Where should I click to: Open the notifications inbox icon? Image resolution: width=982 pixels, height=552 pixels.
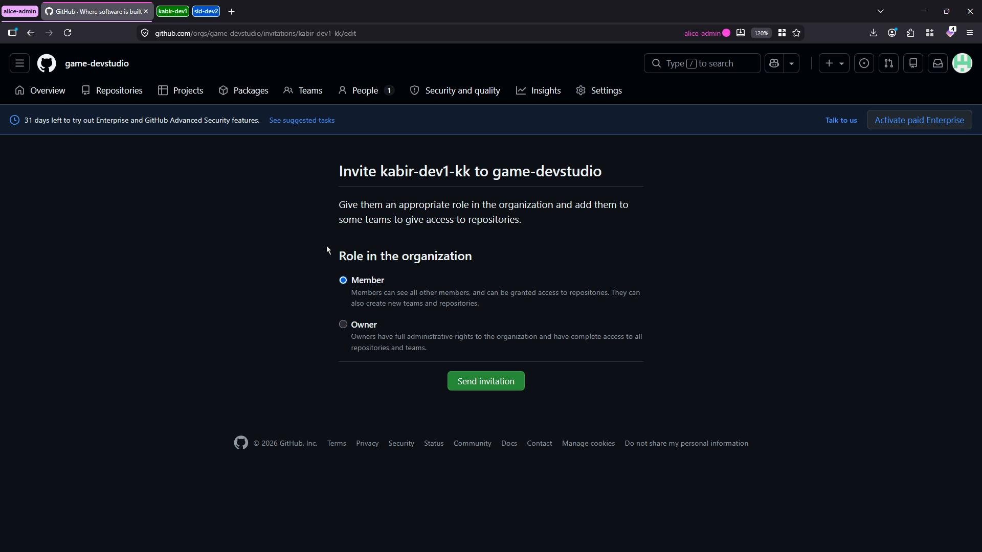tap(938, 63)
